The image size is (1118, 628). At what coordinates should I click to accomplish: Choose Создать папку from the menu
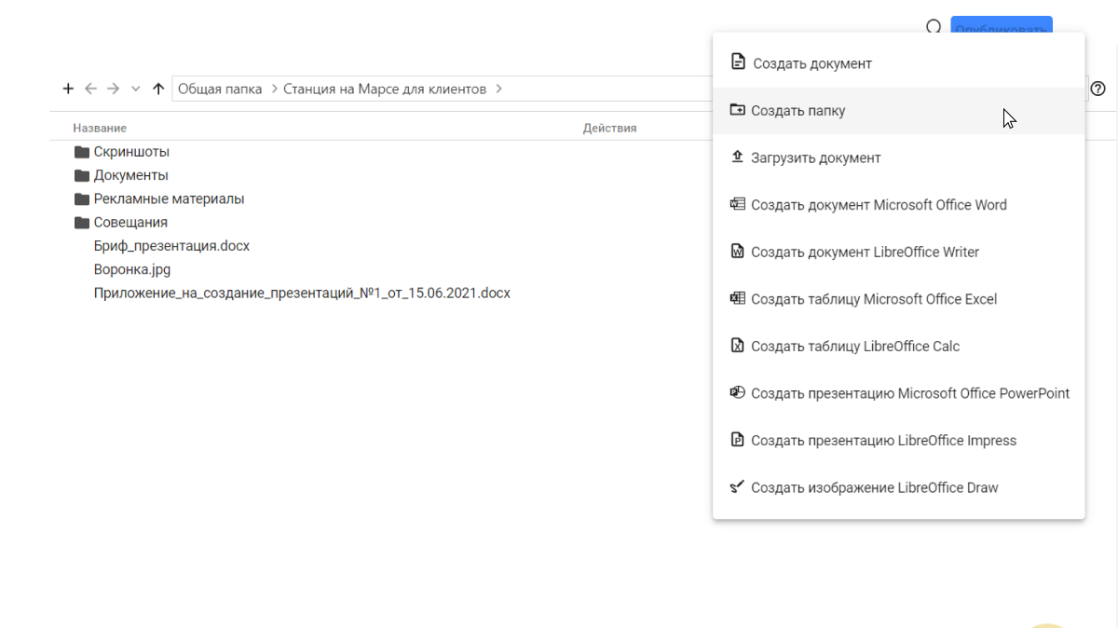(x=898, y=110)
